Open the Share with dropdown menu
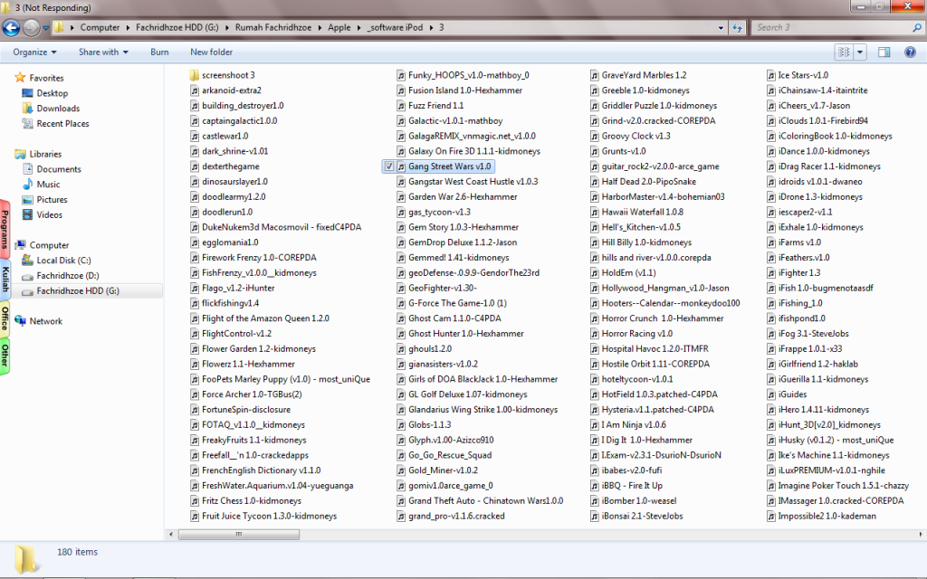The image size is (927, 579). (x=103, y=52)
